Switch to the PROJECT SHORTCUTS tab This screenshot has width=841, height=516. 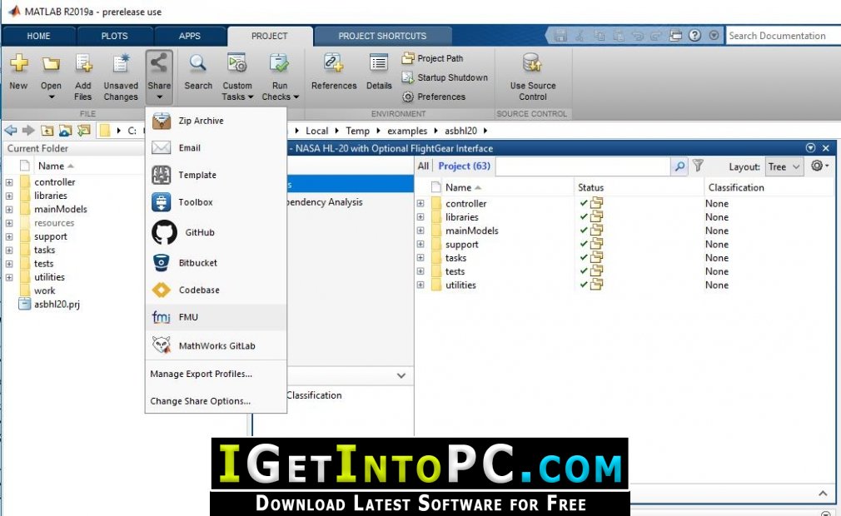(382, 36)
